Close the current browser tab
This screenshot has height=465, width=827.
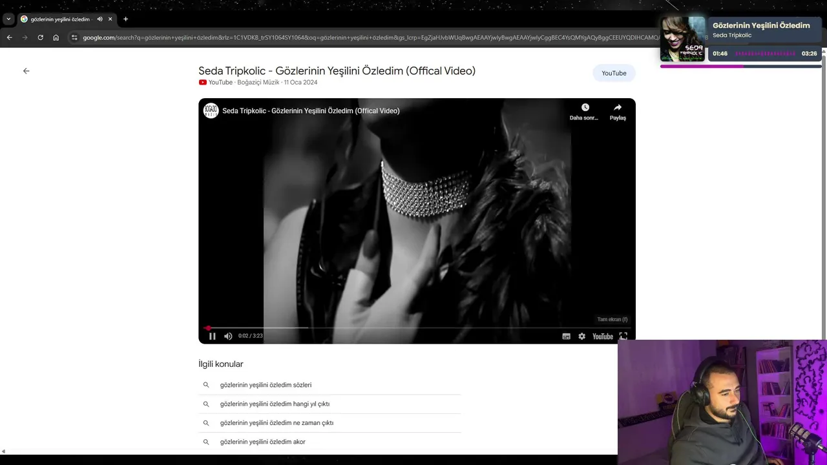coord(110,19)
